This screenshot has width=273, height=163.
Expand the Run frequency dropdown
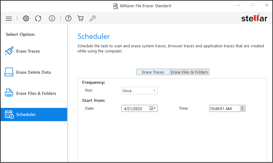point(154,91)
